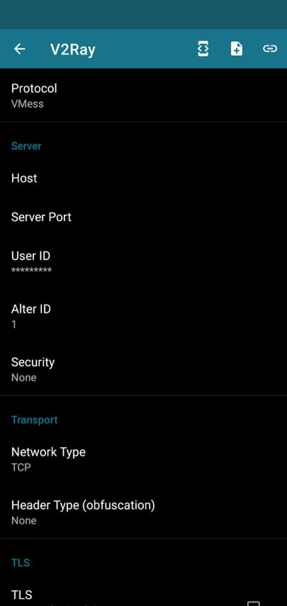
Task: Tap the Server section header
Action: pos(26,146)
